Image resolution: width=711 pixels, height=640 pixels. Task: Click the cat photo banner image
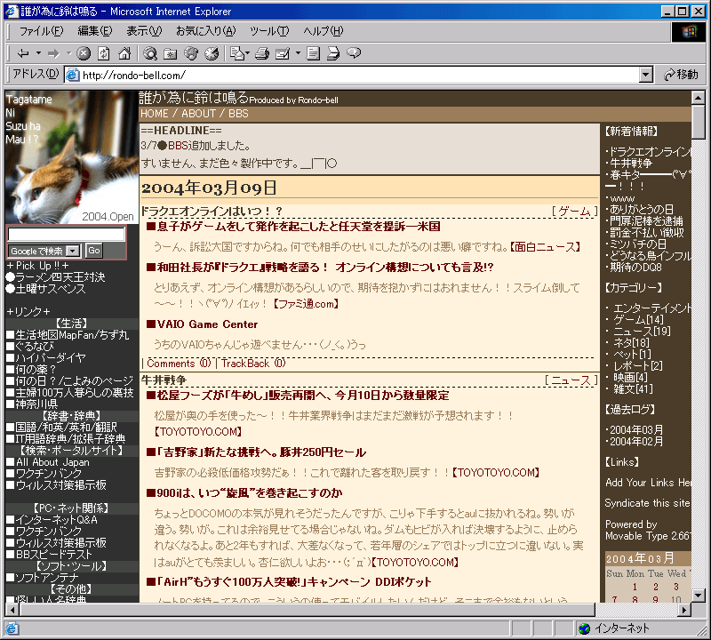tap(72, 157)
